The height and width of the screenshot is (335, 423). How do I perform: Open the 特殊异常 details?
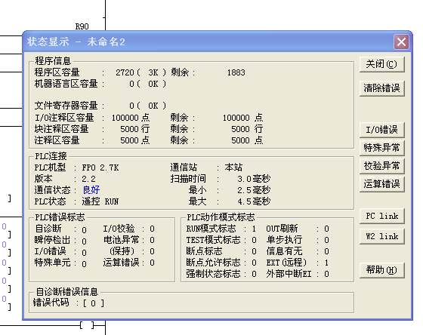click(x=381, y=148)
